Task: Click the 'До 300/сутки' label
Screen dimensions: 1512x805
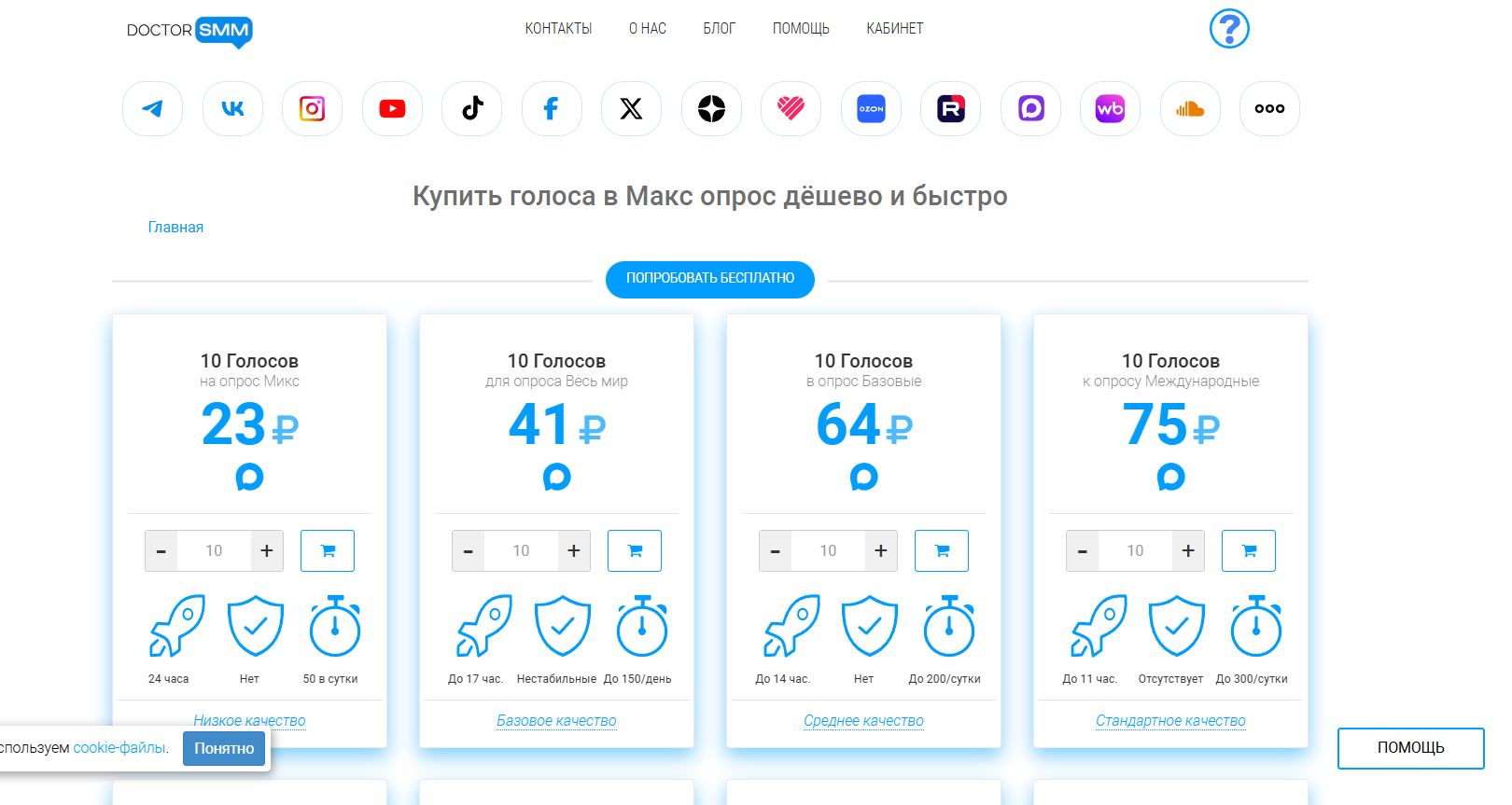Action: pyautogui.click(x=1252, y=679)
